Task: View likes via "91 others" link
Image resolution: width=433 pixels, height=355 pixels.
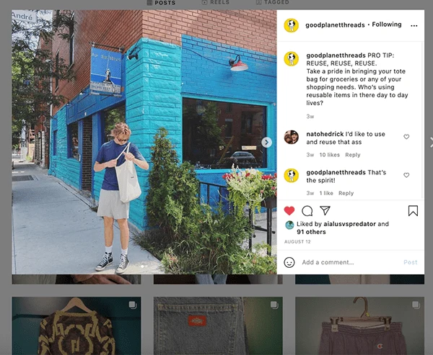Action: pyautogui.click(x=311, y=232)
